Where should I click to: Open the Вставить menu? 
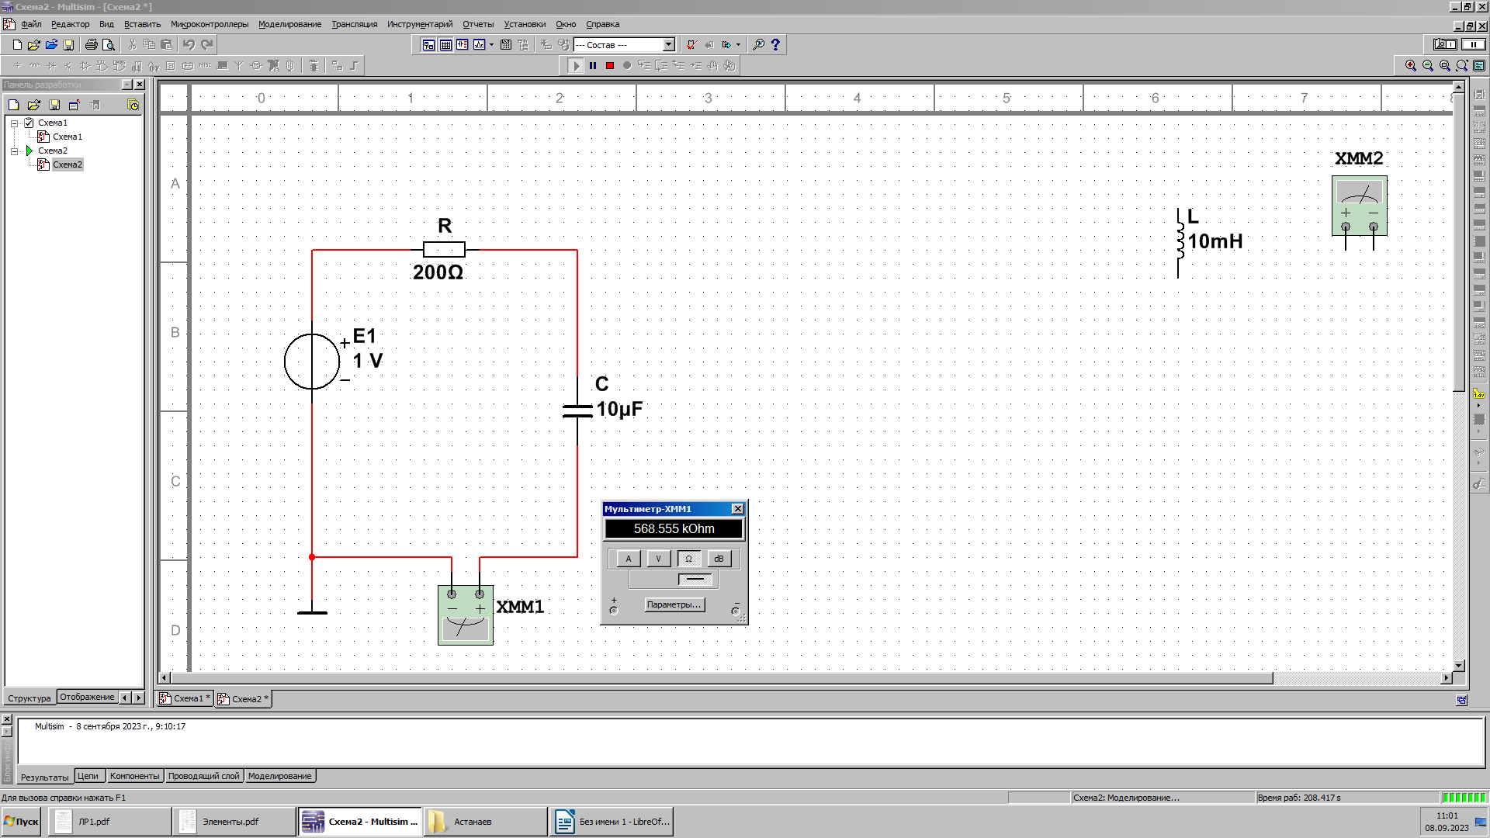point(142,24)
